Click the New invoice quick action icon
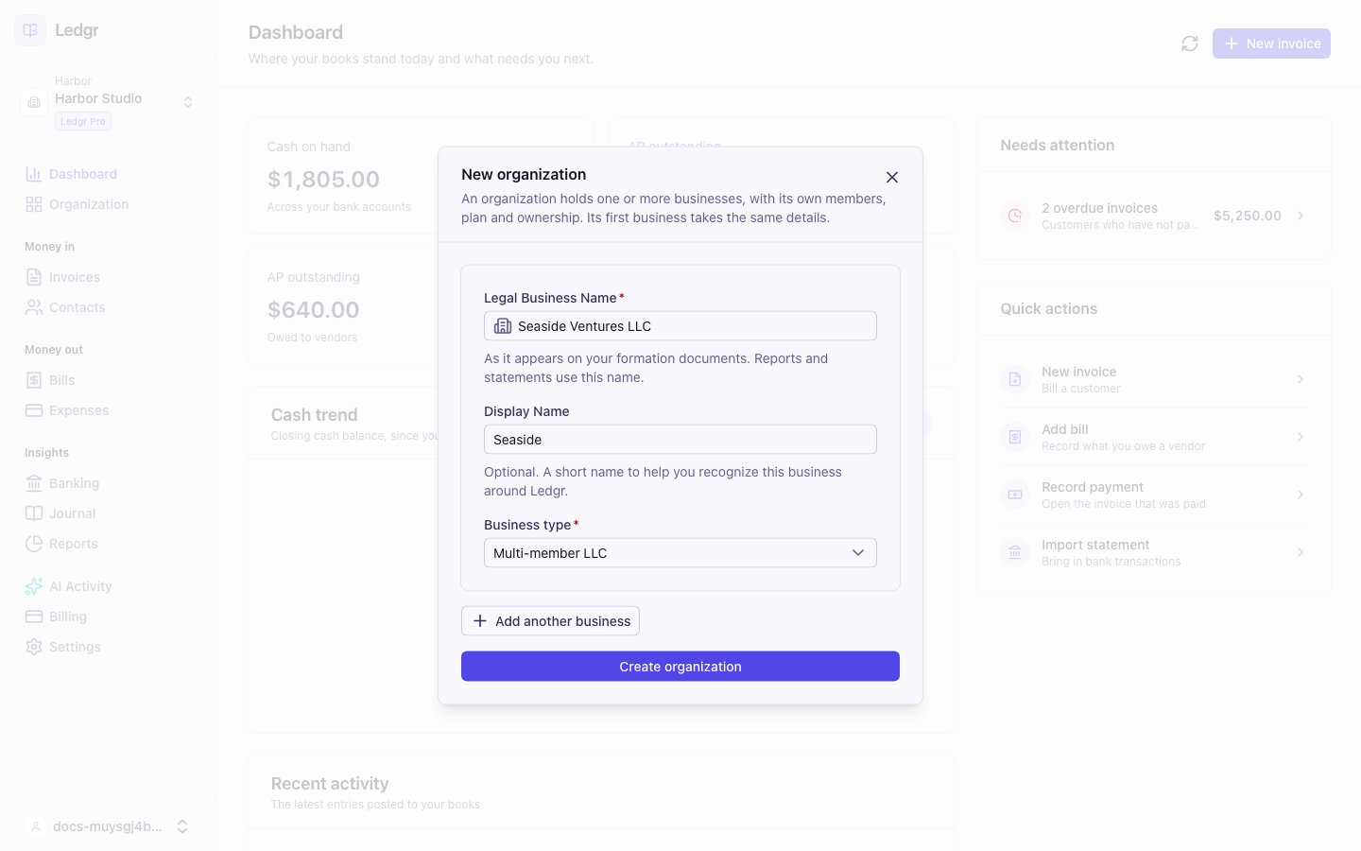Image resolution: width=1361 pixels, height=851 pixels. pos(1015,379)
